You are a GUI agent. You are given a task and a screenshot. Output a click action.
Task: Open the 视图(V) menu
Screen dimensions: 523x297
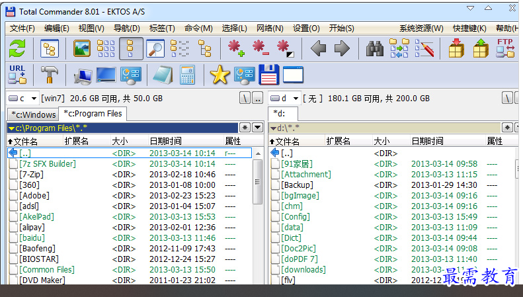(91, 28)
